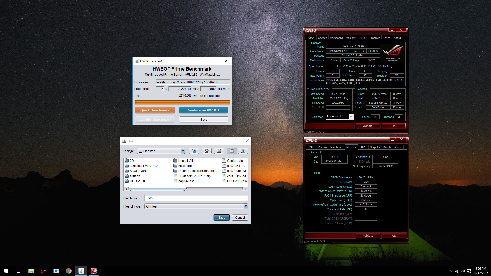
Task: Launch Google Chrome from the taskbar
Action: (69, 271)
